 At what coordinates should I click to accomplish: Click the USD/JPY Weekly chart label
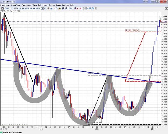click(x=10, y=11)
